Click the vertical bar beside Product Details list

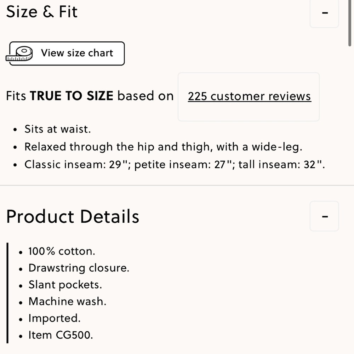tap(7, 293)
